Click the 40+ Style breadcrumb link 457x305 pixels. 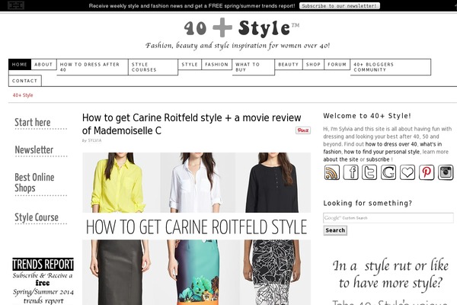coord(23,95)
